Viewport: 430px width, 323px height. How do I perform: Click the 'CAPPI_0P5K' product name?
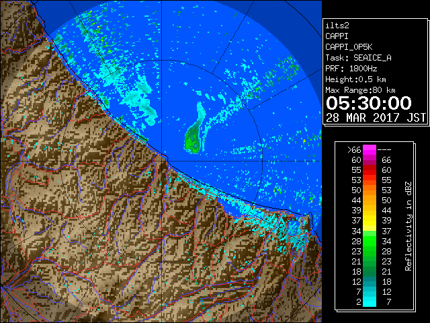pyautogui.click(x=349, y=47)
